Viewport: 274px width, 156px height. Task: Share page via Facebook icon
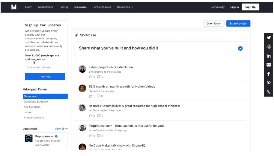(x=269, y=74)
